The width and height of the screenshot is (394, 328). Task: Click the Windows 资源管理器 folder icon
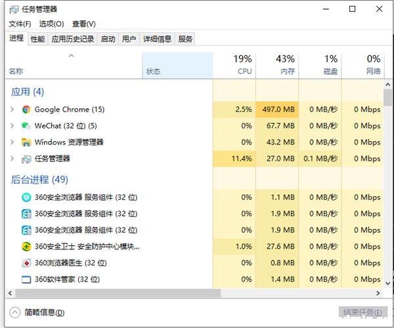click(26, 142)
